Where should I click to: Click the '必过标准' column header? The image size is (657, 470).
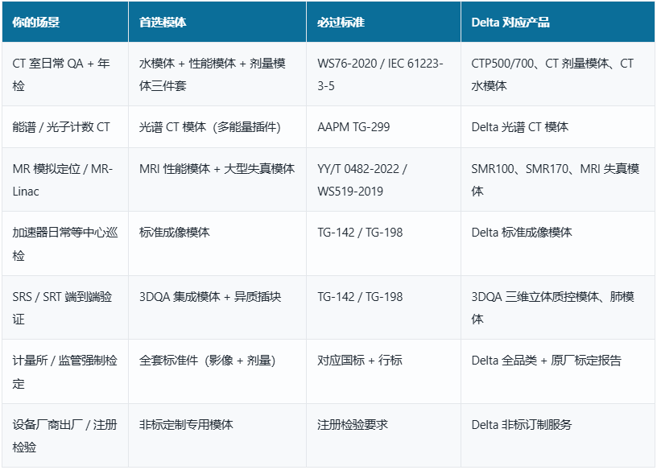point(383,22)
